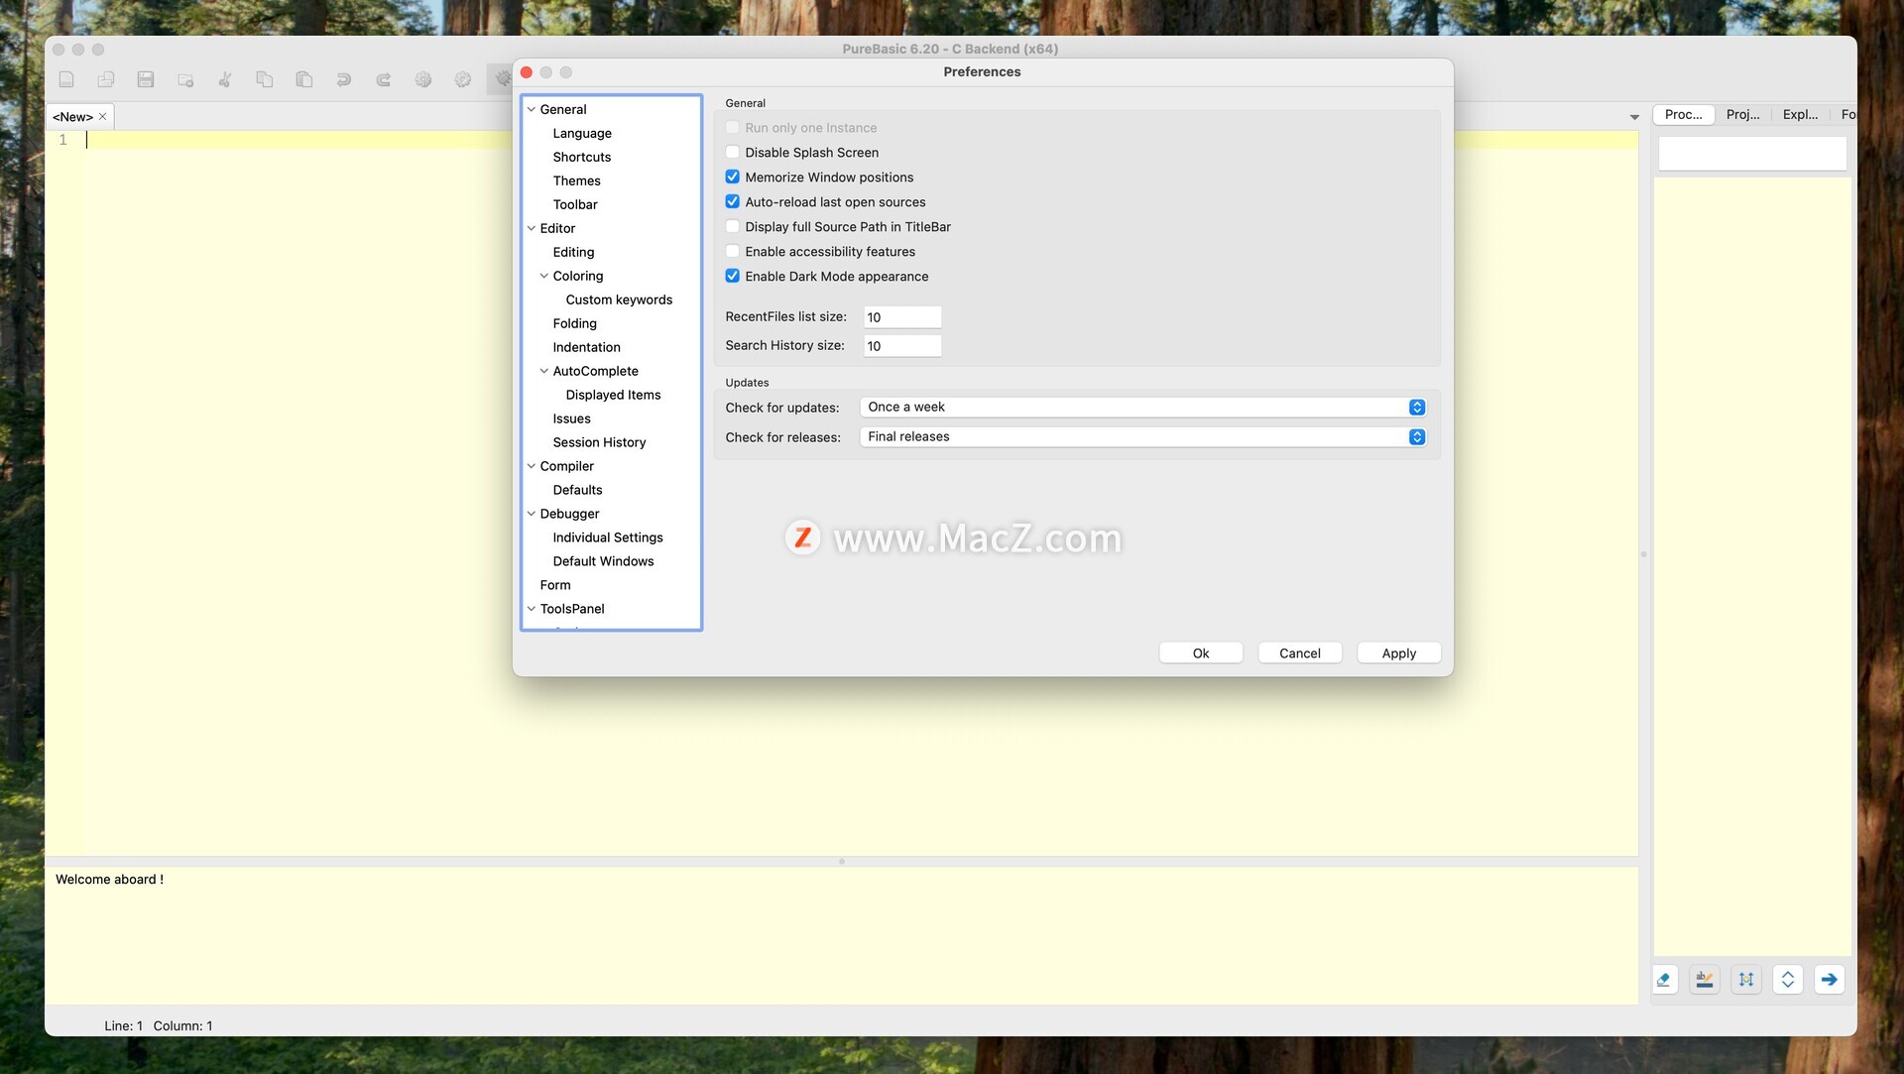1904x1074 pixels.
Task: Select Themes in preferences tree
Action: pos(577,180)
